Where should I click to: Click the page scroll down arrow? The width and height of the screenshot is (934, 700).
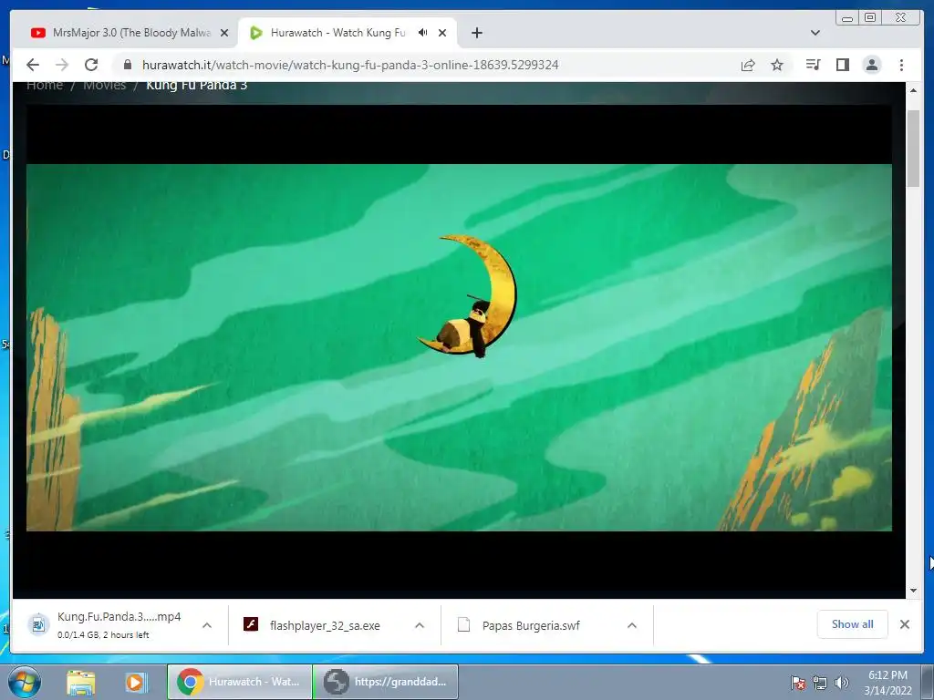(x=913, y=591)
